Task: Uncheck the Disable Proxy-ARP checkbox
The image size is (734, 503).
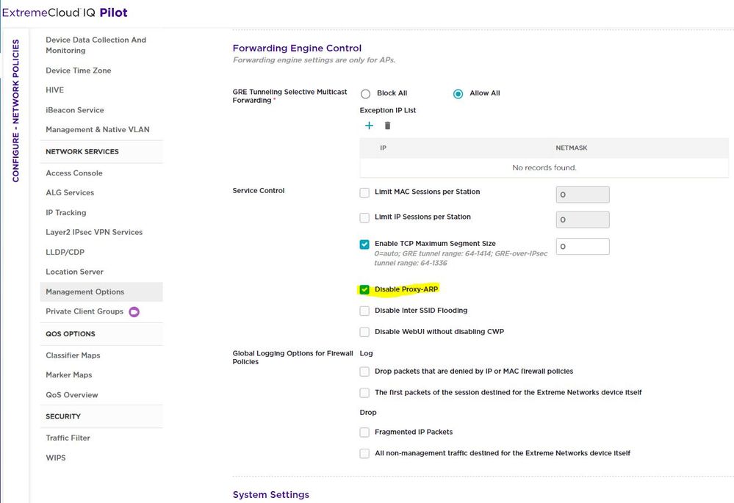Action: 364,289
